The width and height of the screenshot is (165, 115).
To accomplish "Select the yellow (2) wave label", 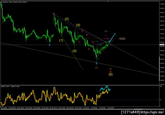I will click(x=67, y=19).
